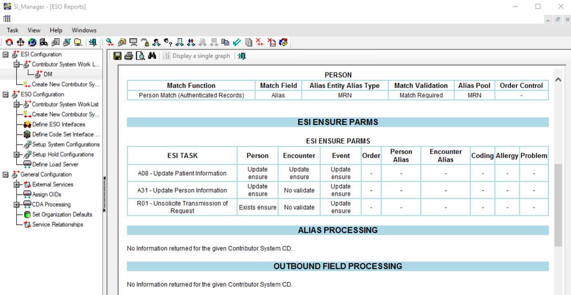571x295 pixels.
Task: Collapse the ESI Configuration tree node
Action: tap(6, 54)
